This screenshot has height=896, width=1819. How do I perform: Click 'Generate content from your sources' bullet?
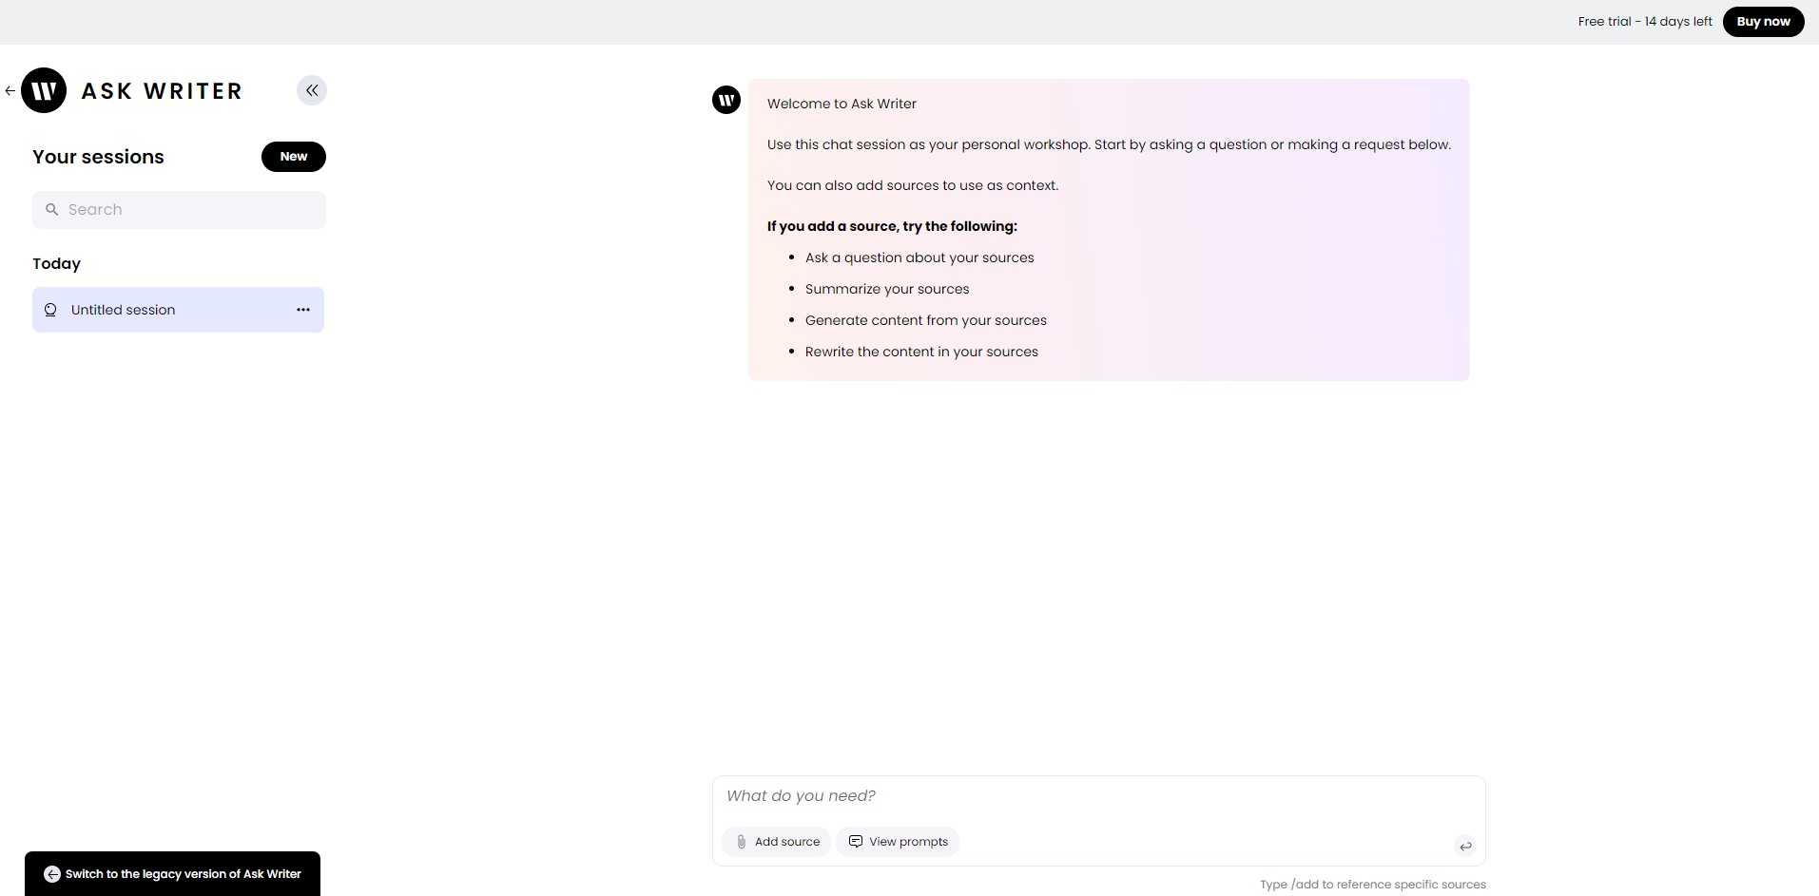coord(926,320)
